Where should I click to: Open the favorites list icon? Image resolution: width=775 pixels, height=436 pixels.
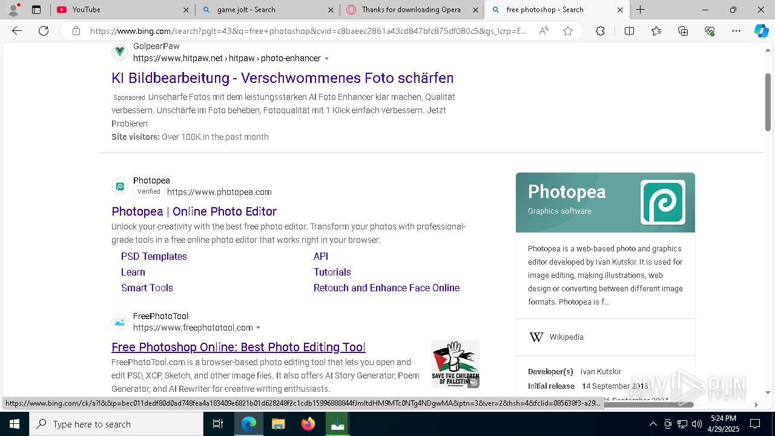[x=656, y=31]
